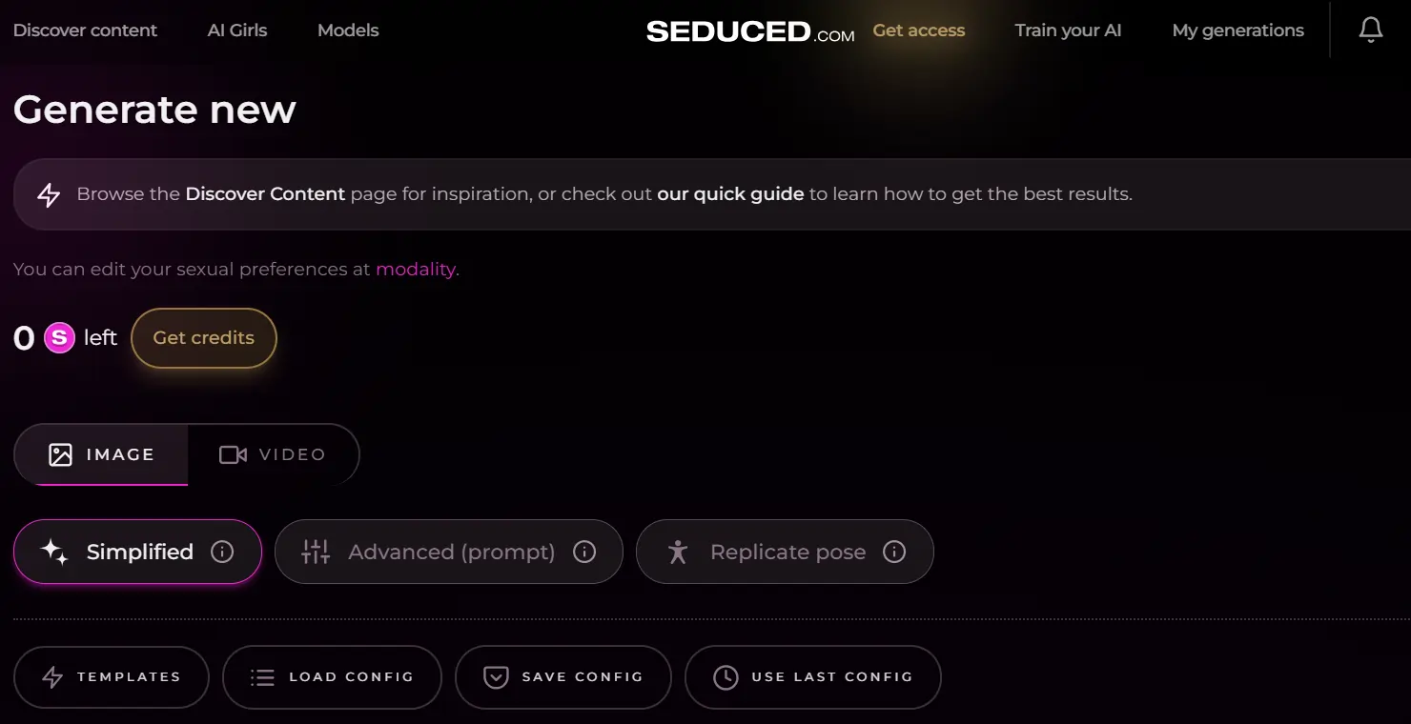Click the Get credits button

tap(203, 337)
